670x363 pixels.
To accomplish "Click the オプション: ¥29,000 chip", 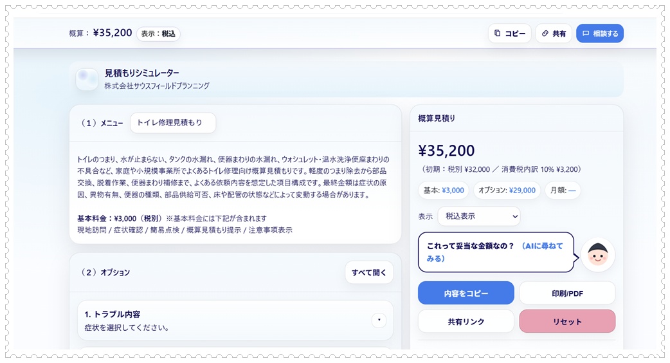I will point(507,191).
